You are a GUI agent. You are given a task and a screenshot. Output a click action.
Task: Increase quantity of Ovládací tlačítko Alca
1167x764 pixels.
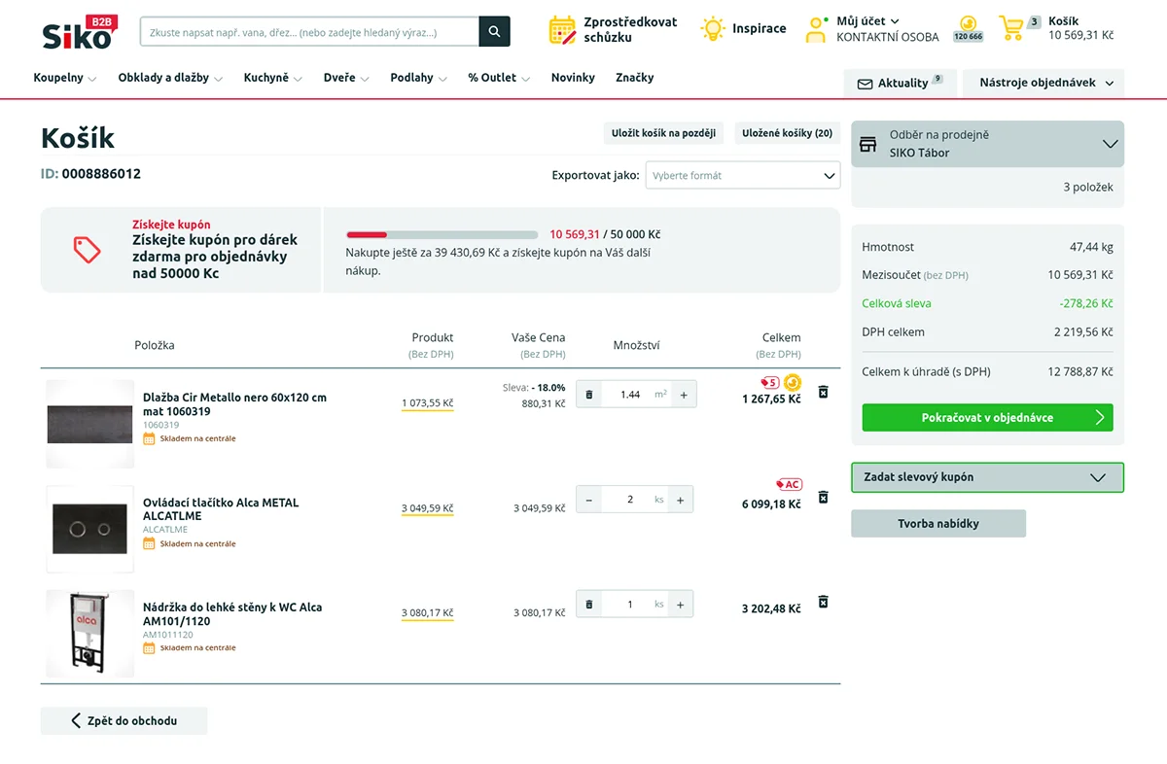pyautogui.click(x=681, y=500)
